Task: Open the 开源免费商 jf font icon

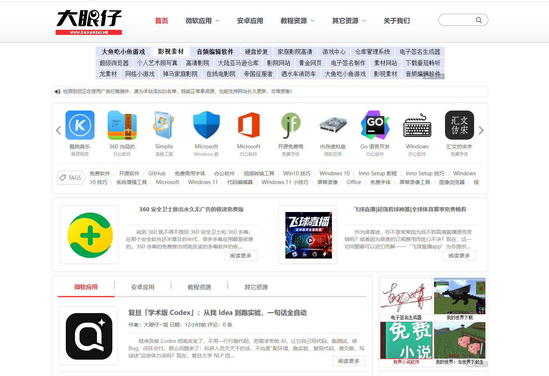Action: point(291,125)
